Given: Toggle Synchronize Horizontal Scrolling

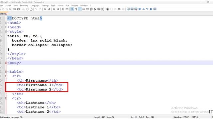Looking at the screenshot, I should tap(67, 9).
